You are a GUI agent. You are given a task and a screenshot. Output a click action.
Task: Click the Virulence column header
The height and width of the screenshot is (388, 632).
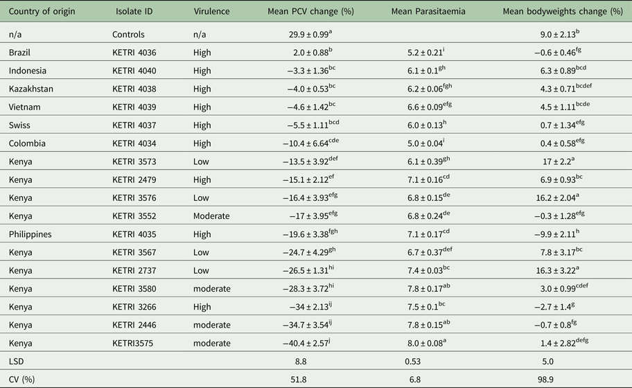(212, 12)
